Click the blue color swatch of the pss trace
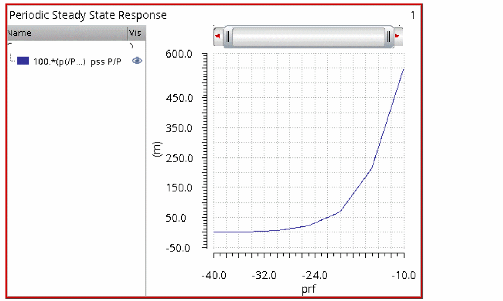The width and height of the screenshot is (503, 301). click(x=23, y=60)
